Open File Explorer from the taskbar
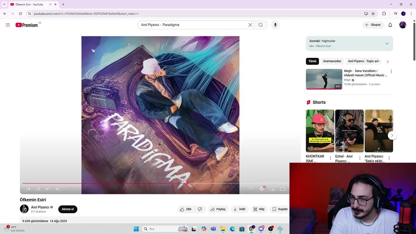The height and width of the screenshot is (234, 416). click(223, 229)
